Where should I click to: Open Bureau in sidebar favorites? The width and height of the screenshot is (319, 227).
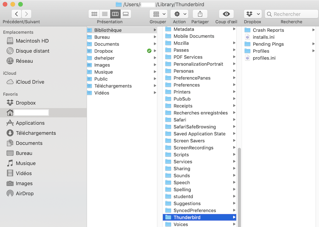[43, 153]
